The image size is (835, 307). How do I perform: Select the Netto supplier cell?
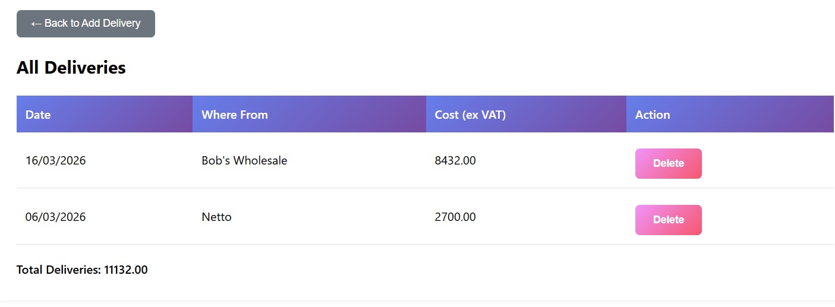click(x=216, y=217)
